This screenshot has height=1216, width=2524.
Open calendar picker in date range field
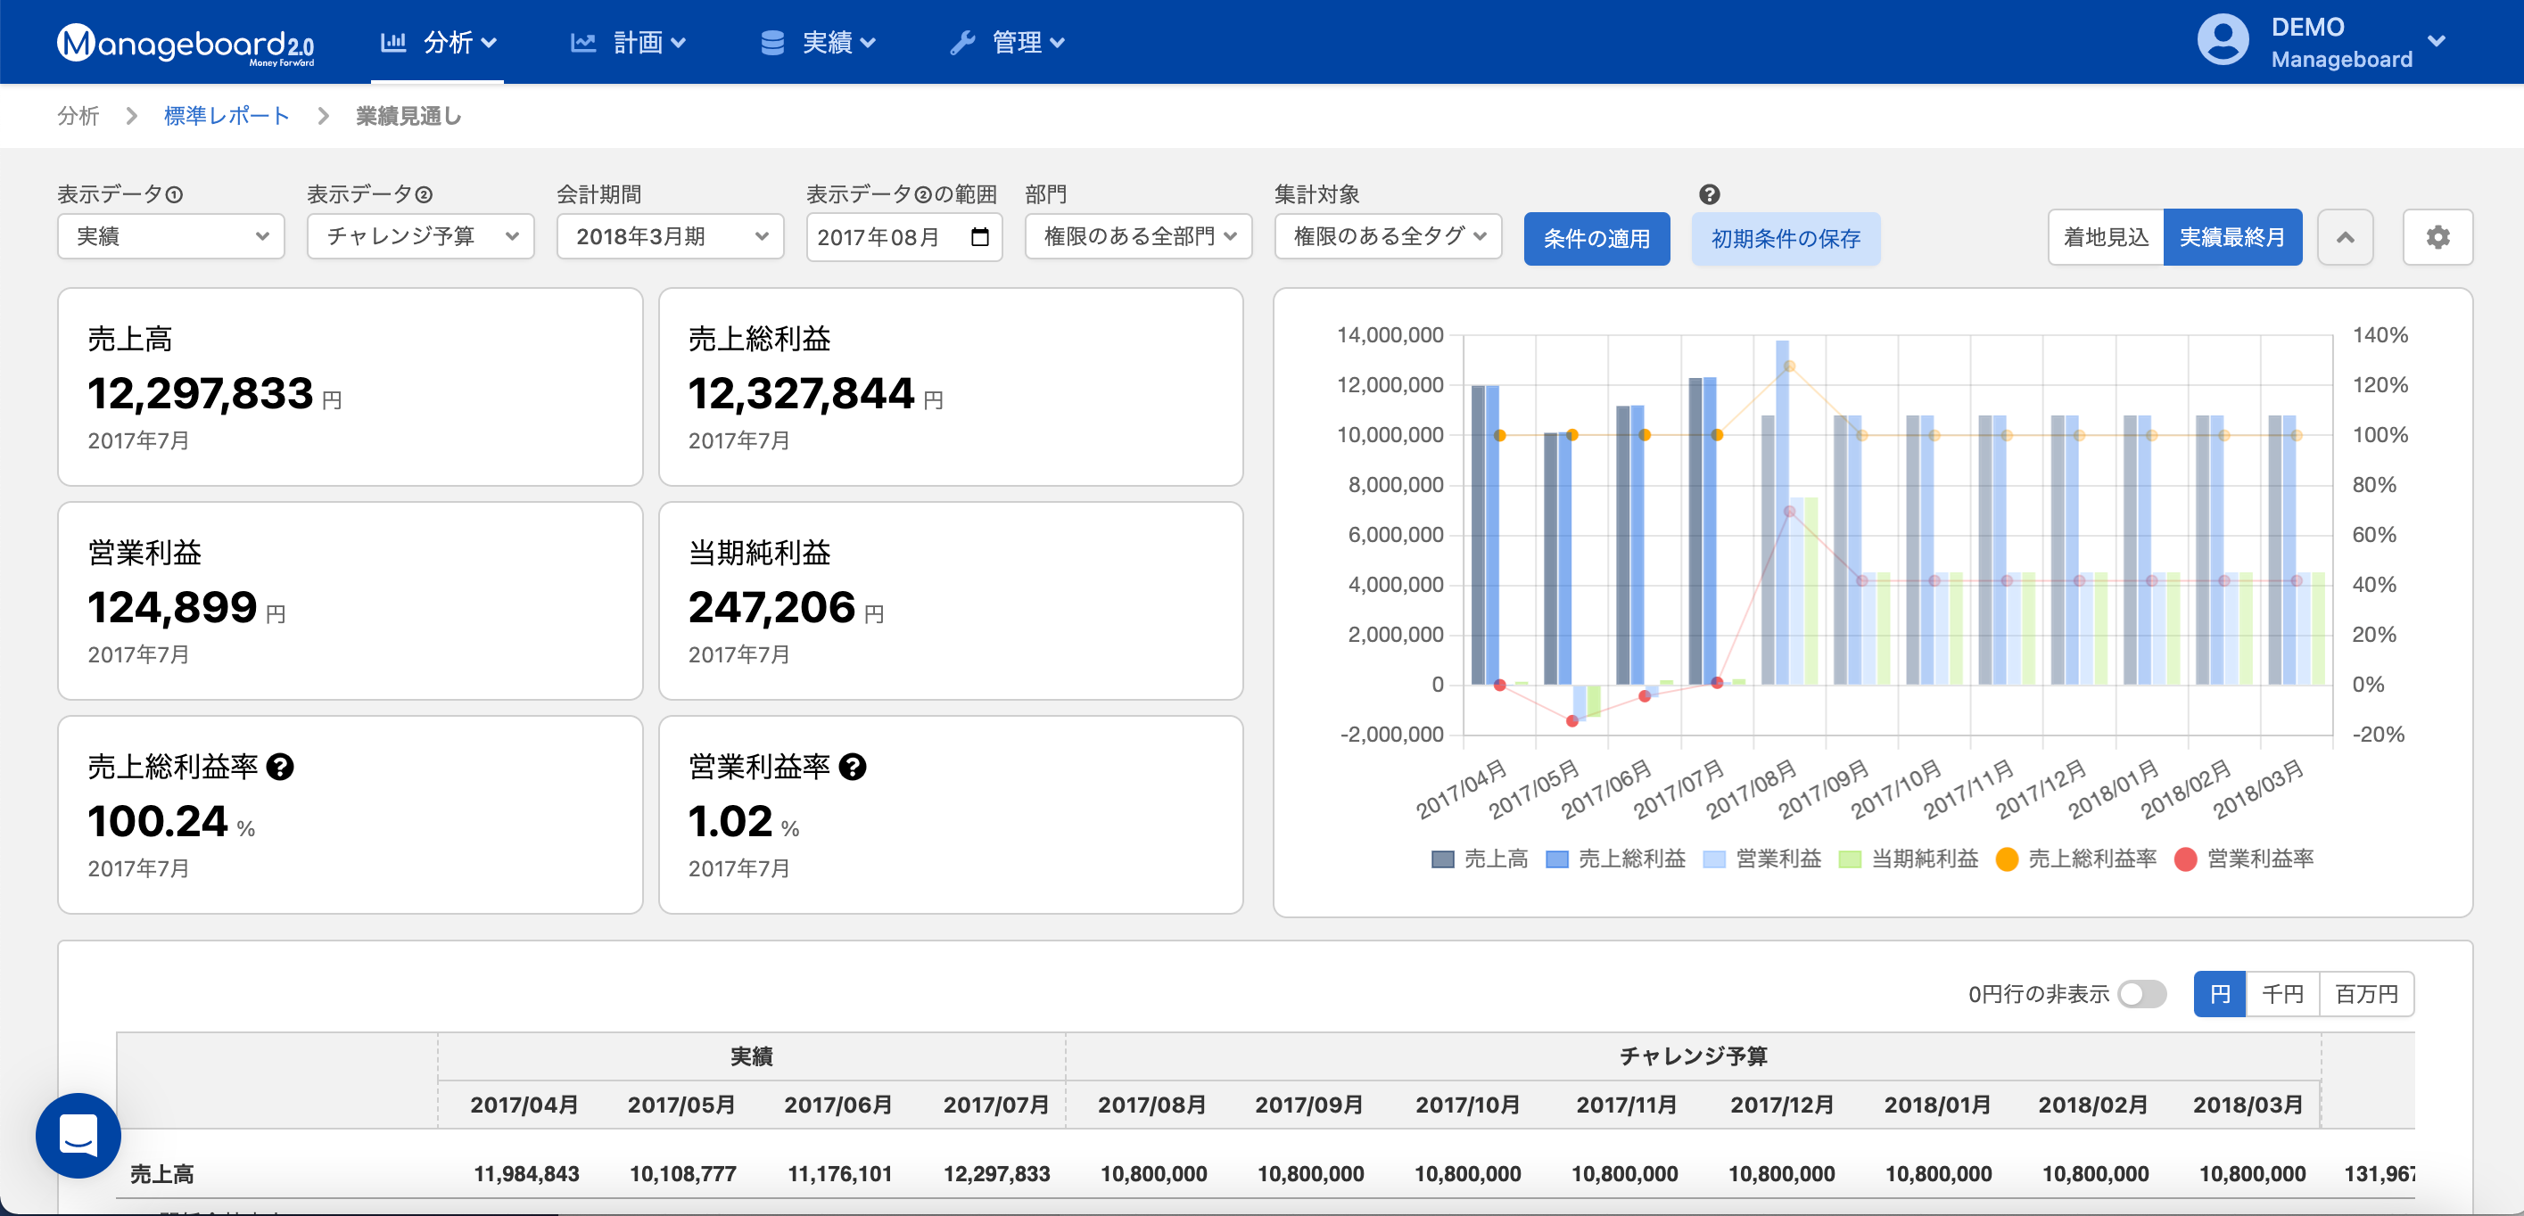click(979, 237)
